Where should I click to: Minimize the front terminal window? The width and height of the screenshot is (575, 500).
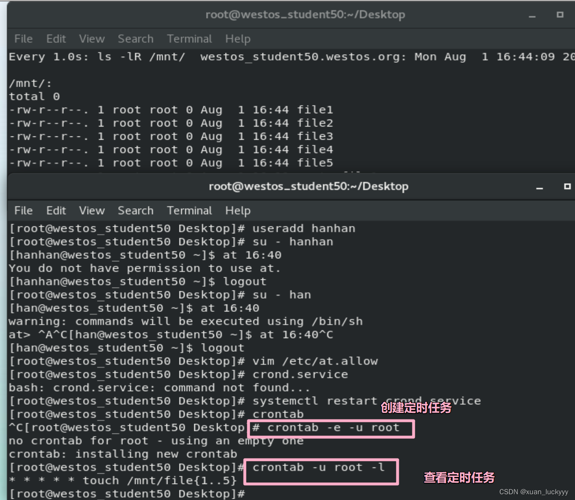[x=540, y=188]
